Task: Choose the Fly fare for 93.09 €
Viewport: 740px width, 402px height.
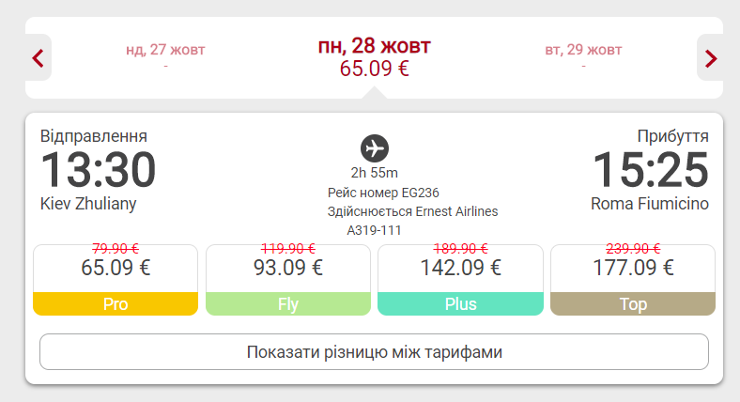Action: (x=288, y=280)
